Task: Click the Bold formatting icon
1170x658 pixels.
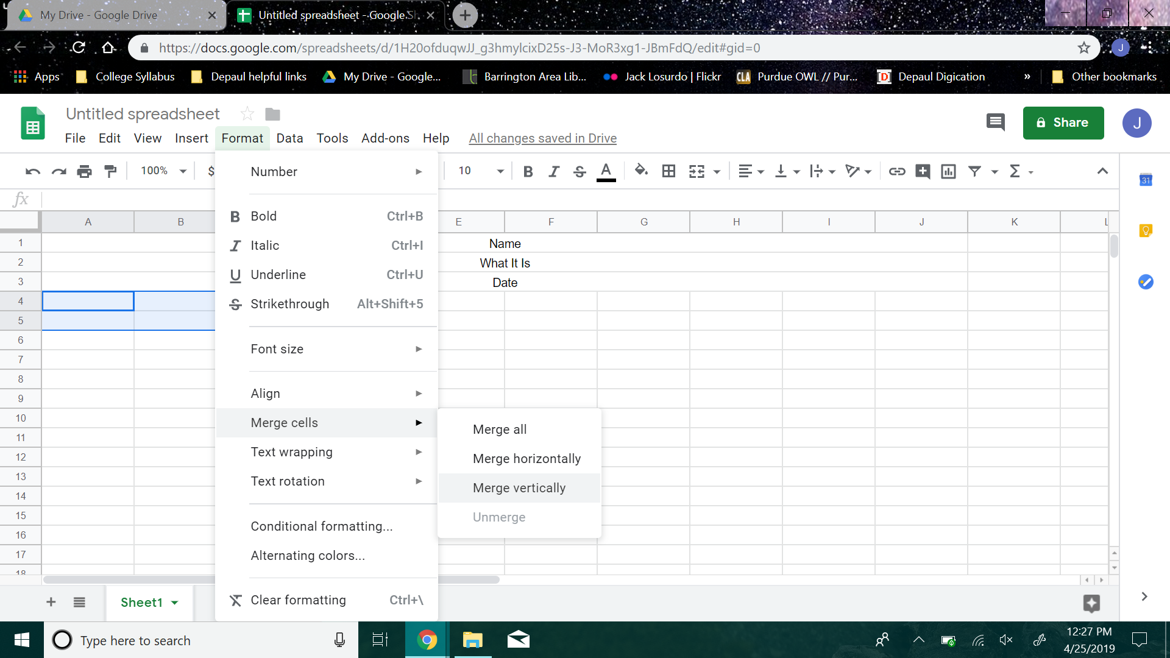Action: pyautogui.click(x=528, y=171)
